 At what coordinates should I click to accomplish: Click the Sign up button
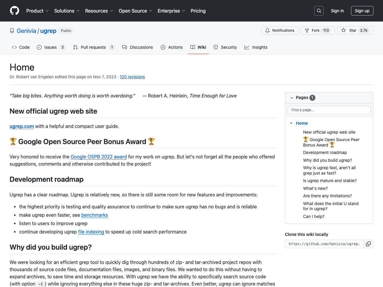point(362,11)
